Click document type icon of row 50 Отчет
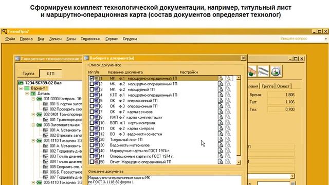The height and width of the screenshot is (185, 329). [x=97, y=162]
